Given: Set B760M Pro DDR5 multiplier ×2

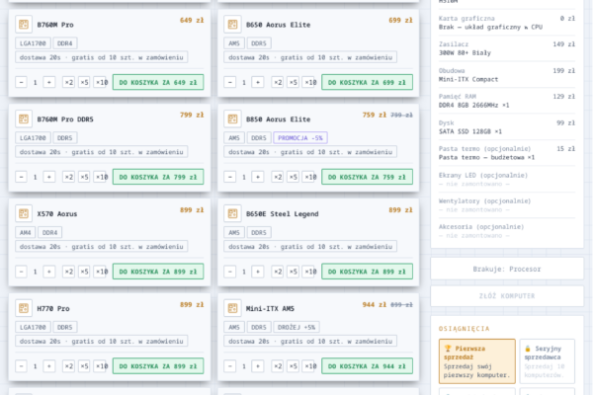Looking at the screenshot, I should (x=68, y=177).
